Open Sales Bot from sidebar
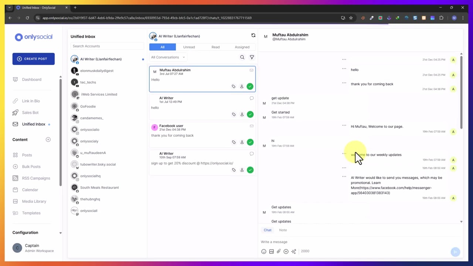Viewport: 473px width, 266px height. (x=30, y=113)
